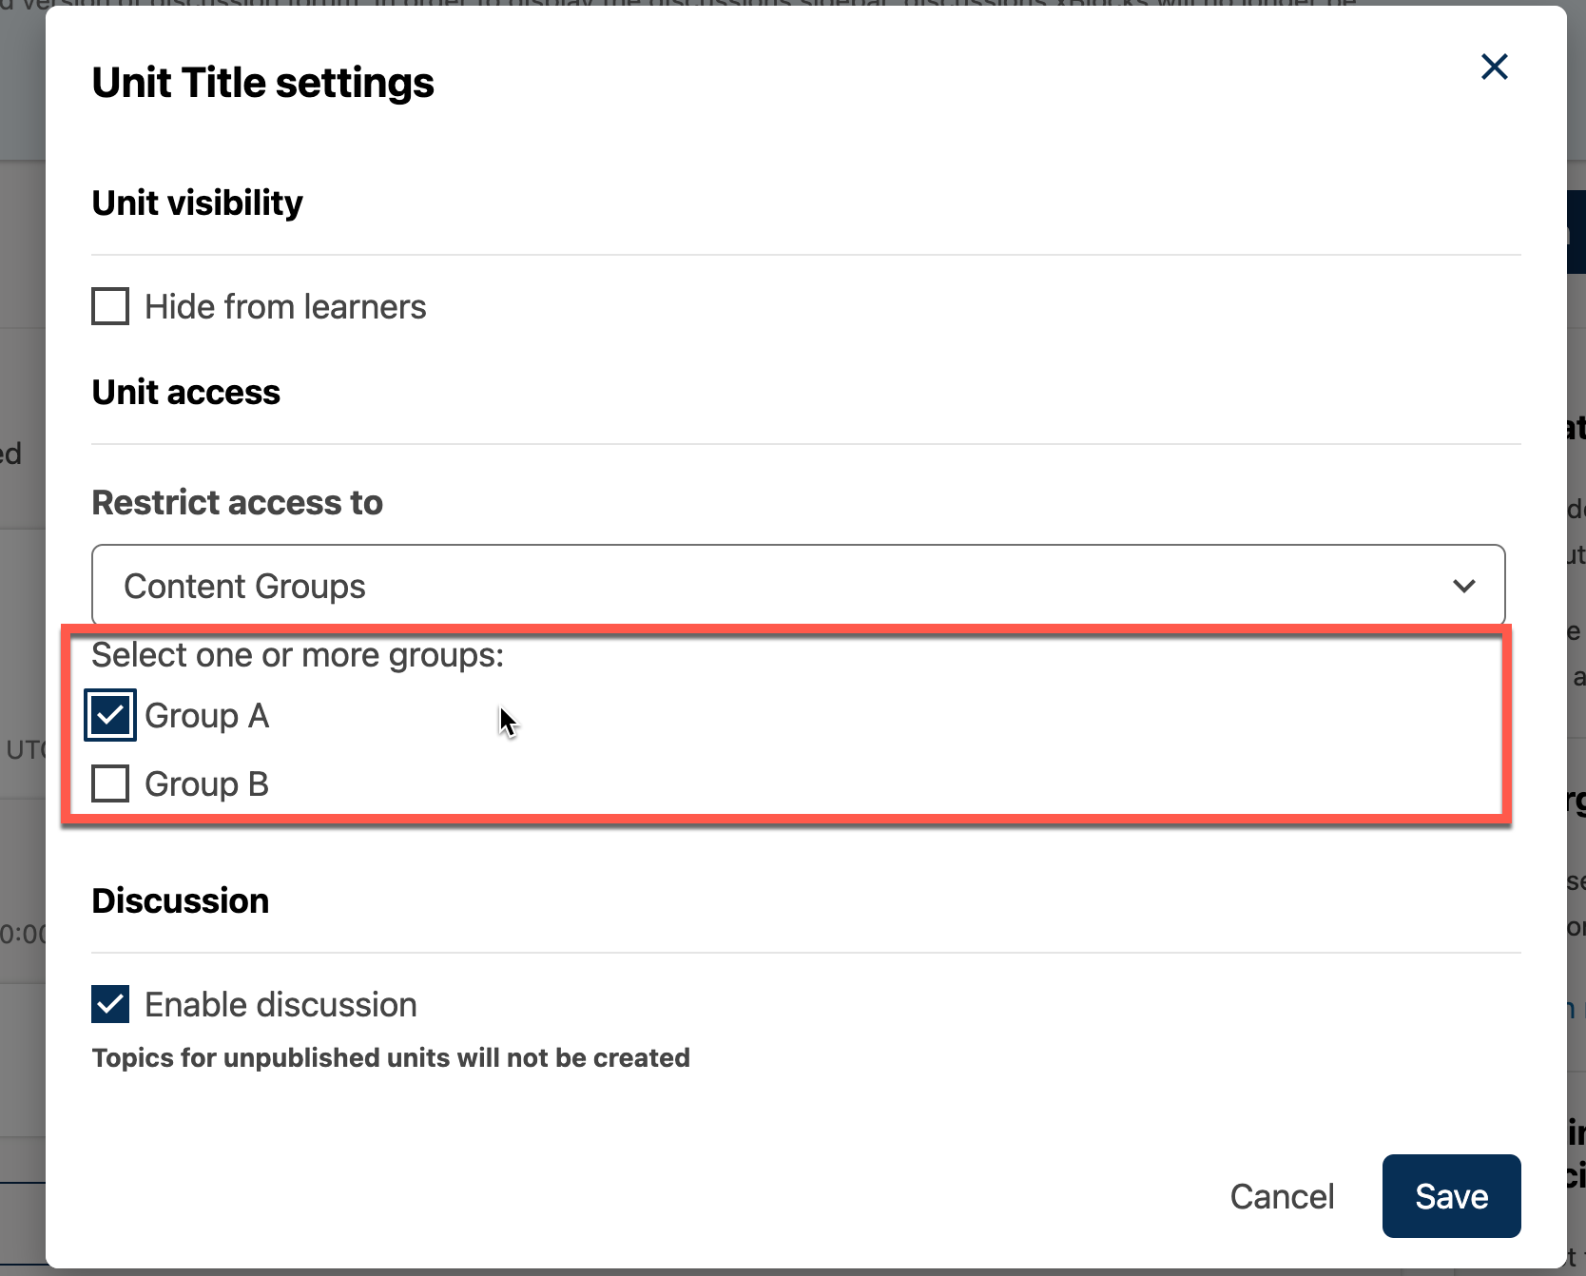The width and height of the screenshot is (1586, 1276).
Task: Click the 'Hide from learners' label text
Action: point(285,307)
